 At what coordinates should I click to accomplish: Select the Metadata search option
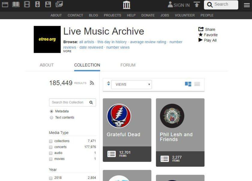coord(51,111)
